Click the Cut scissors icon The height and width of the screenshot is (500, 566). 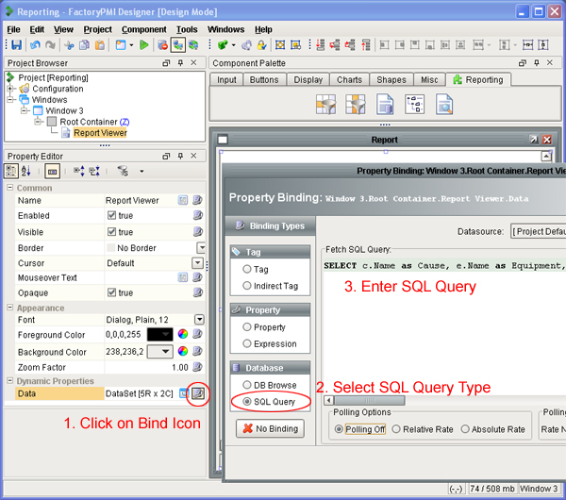coord(69,45)
